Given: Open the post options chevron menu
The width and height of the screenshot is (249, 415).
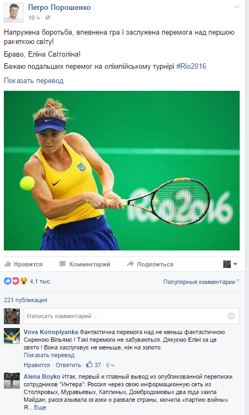Looking at the screenshot, I should click(237, 7).
